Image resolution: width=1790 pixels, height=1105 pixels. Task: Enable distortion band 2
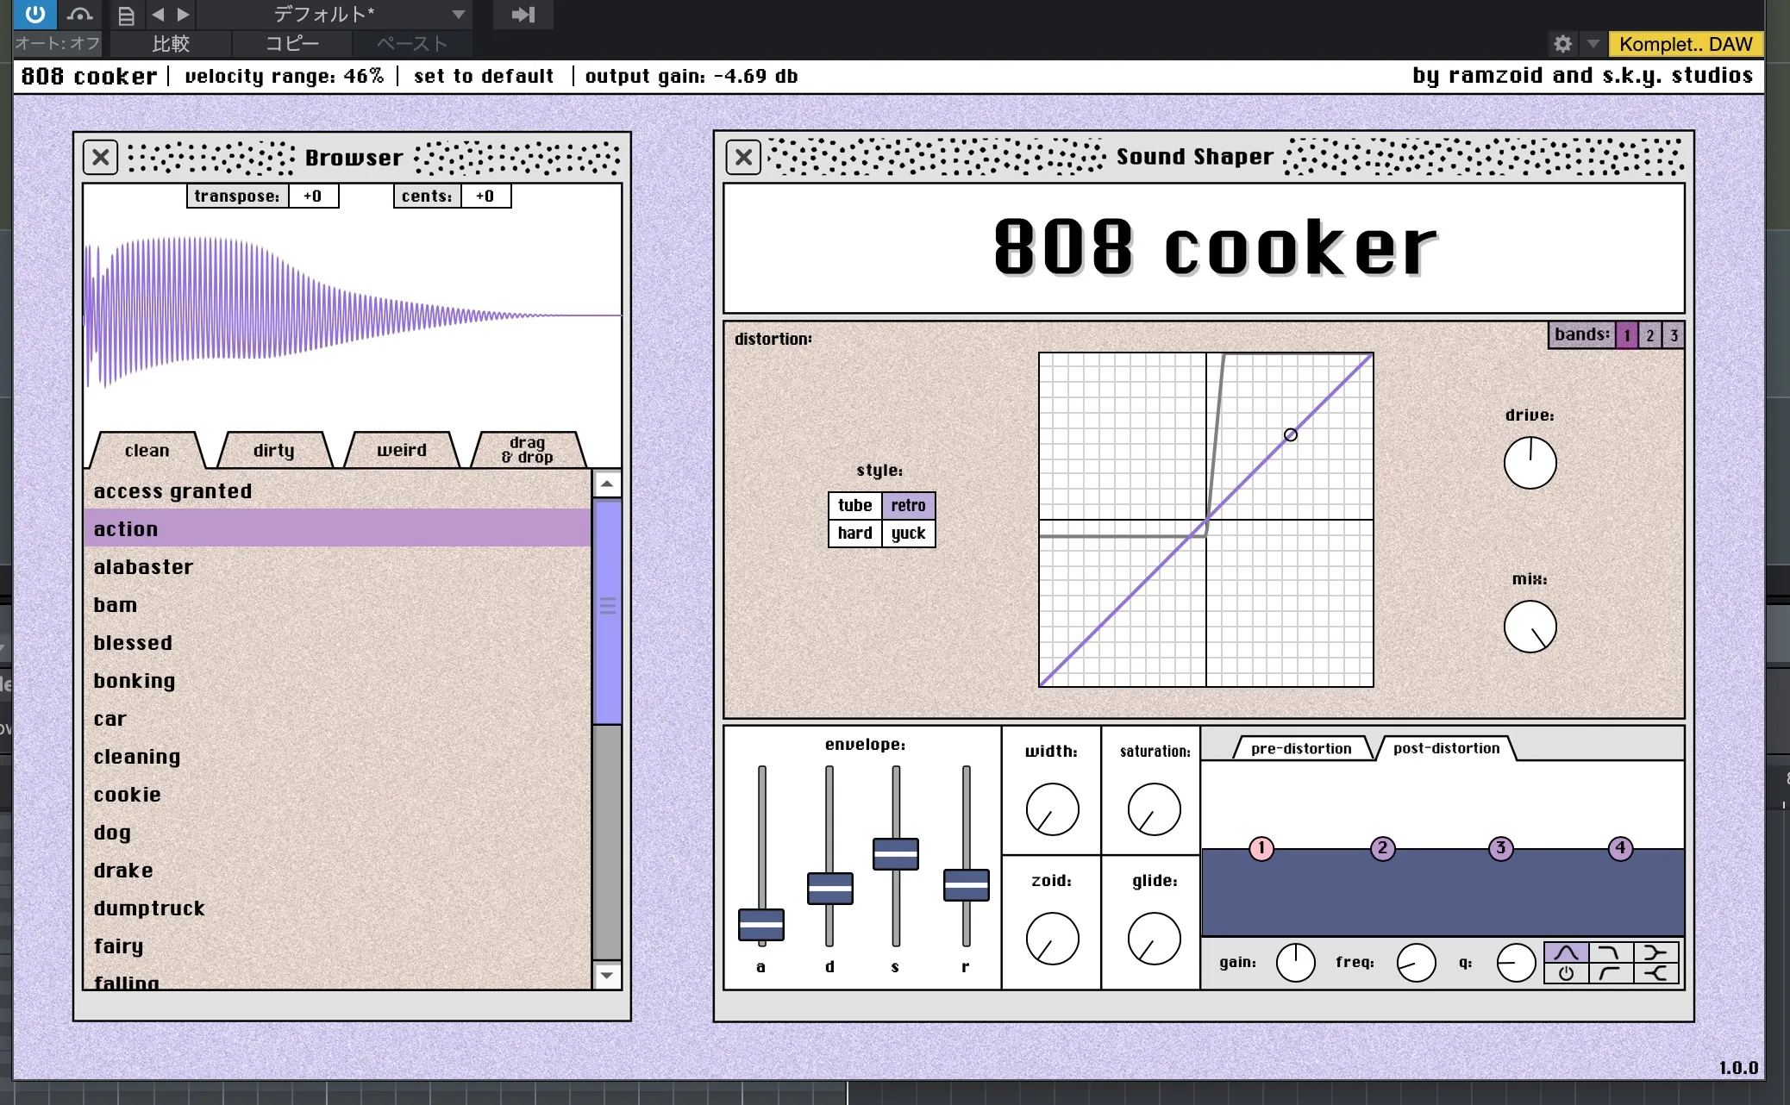1649,335
